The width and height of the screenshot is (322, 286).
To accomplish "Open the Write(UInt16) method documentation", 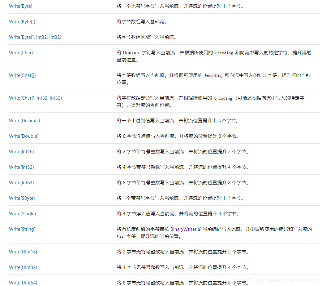I will [x=23, y=252].
